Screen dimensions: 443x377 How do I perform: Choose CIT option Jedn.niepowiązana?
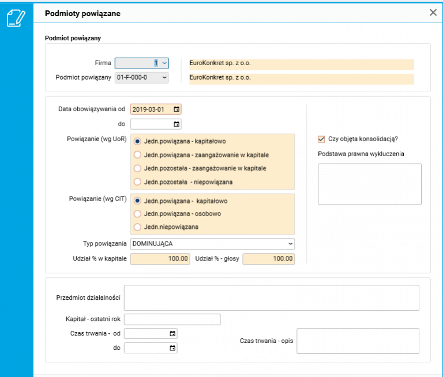coord(137,227)
